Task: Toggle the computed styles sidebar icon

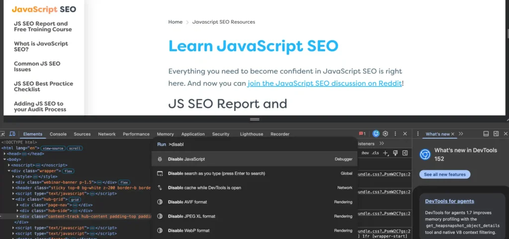Action: [x=405, y=153]
